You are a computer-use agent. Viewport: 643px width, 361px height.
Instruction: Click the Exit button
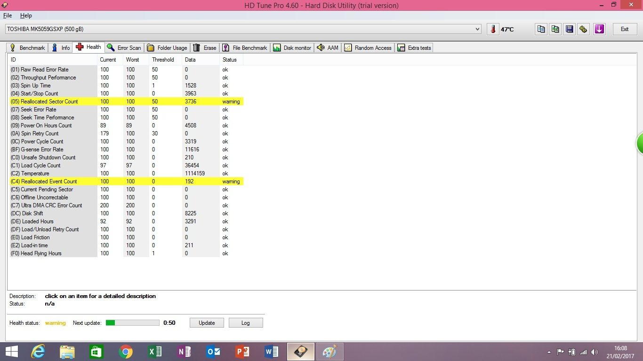(x=625, y=29)
